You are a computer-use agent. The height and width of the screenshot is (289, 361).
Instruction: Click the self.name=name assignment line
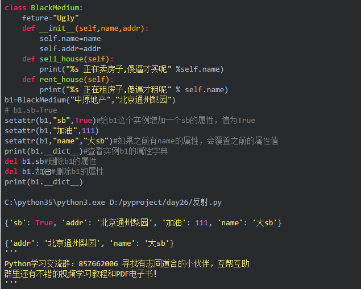70,38
